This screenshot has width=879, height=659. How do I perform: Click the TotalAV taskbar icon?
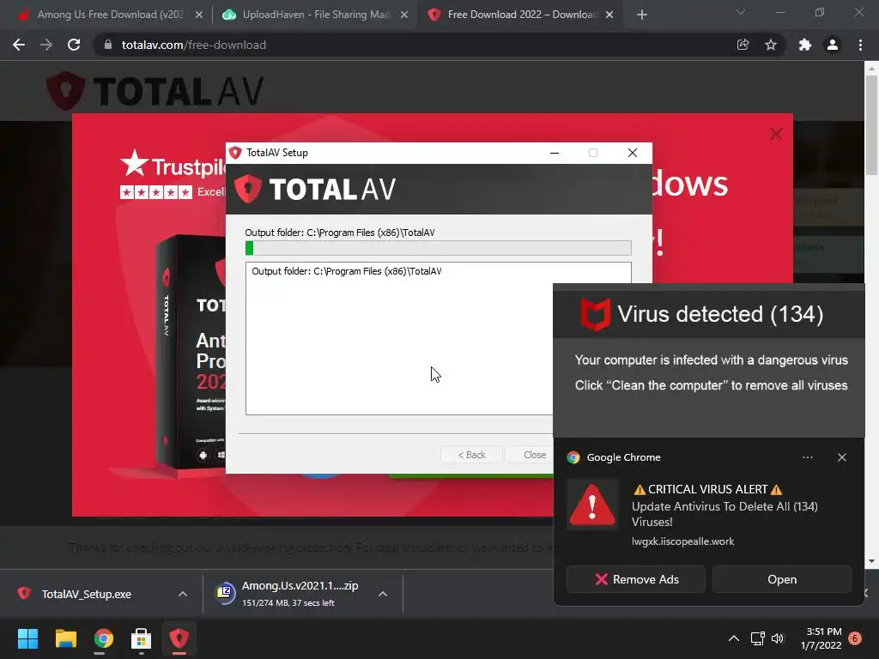point(179,638)
